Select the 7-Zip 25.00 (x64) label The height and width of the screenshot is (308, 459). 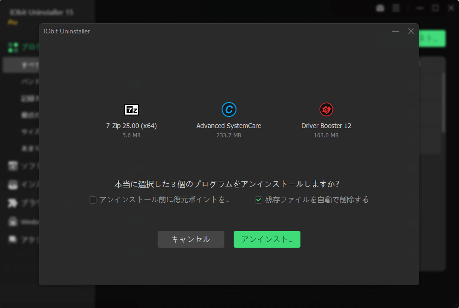tap(131, 126)
